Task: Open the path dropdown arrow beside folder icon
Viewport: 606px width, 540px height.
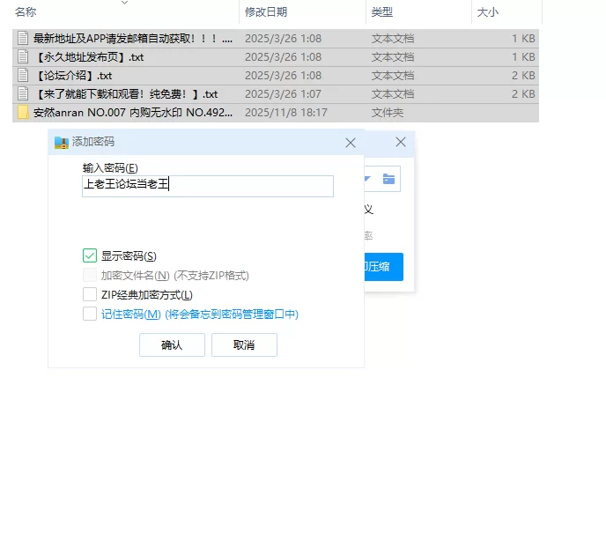Action: coord(368,180)
